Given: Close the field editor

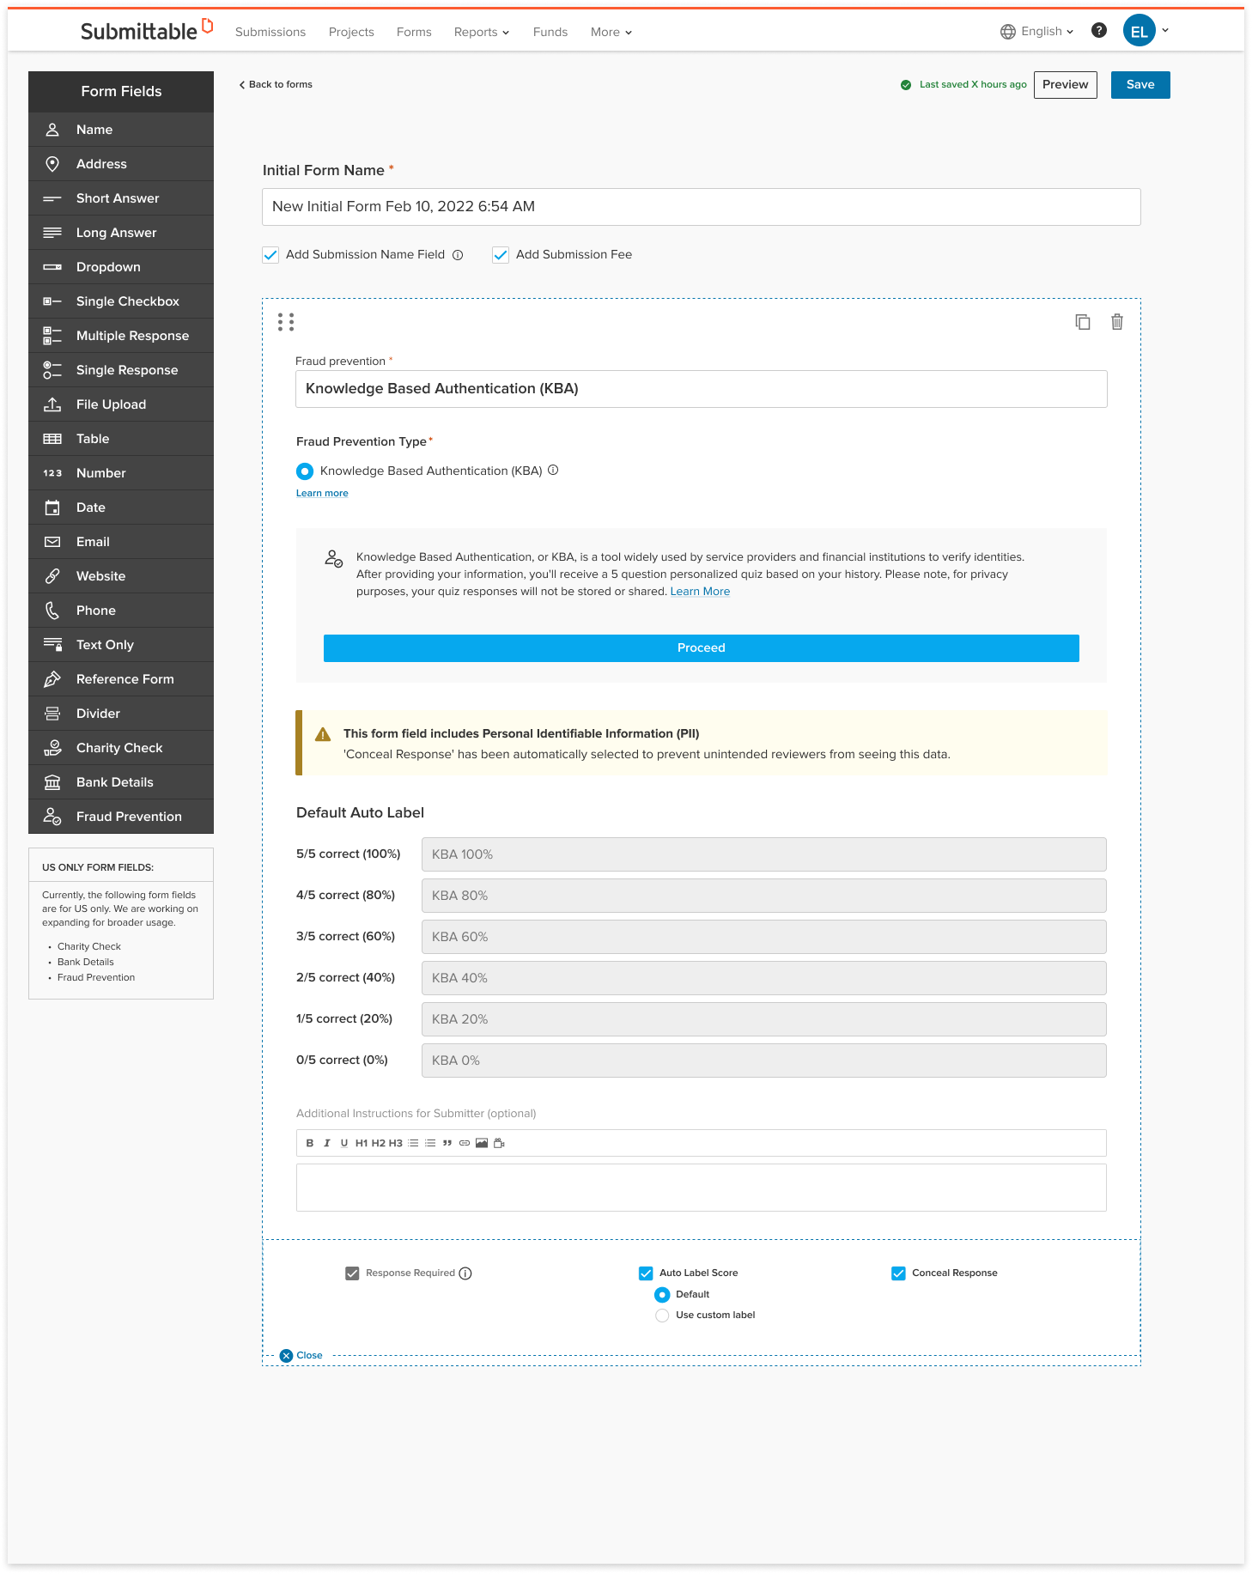Looking at the screenshot, I should click(x=301, y=1355).
